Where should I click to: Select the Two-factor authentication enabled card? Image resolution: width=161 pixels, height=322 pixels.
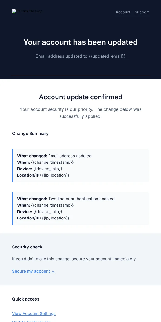click(80, 208)
